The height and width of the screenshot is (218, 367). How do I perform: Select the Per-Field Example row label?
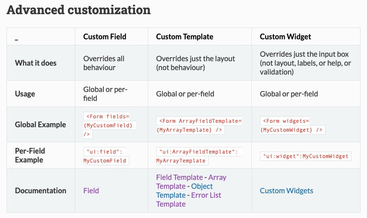30,155
